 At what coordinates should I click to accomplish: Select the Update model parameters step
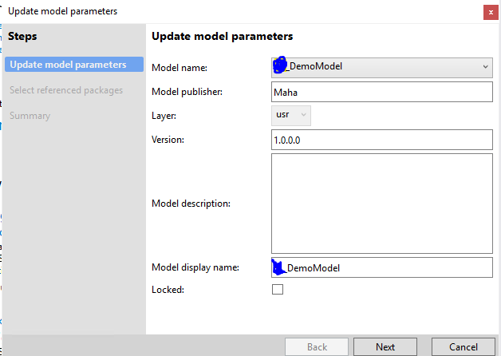(x=68, y=65)
